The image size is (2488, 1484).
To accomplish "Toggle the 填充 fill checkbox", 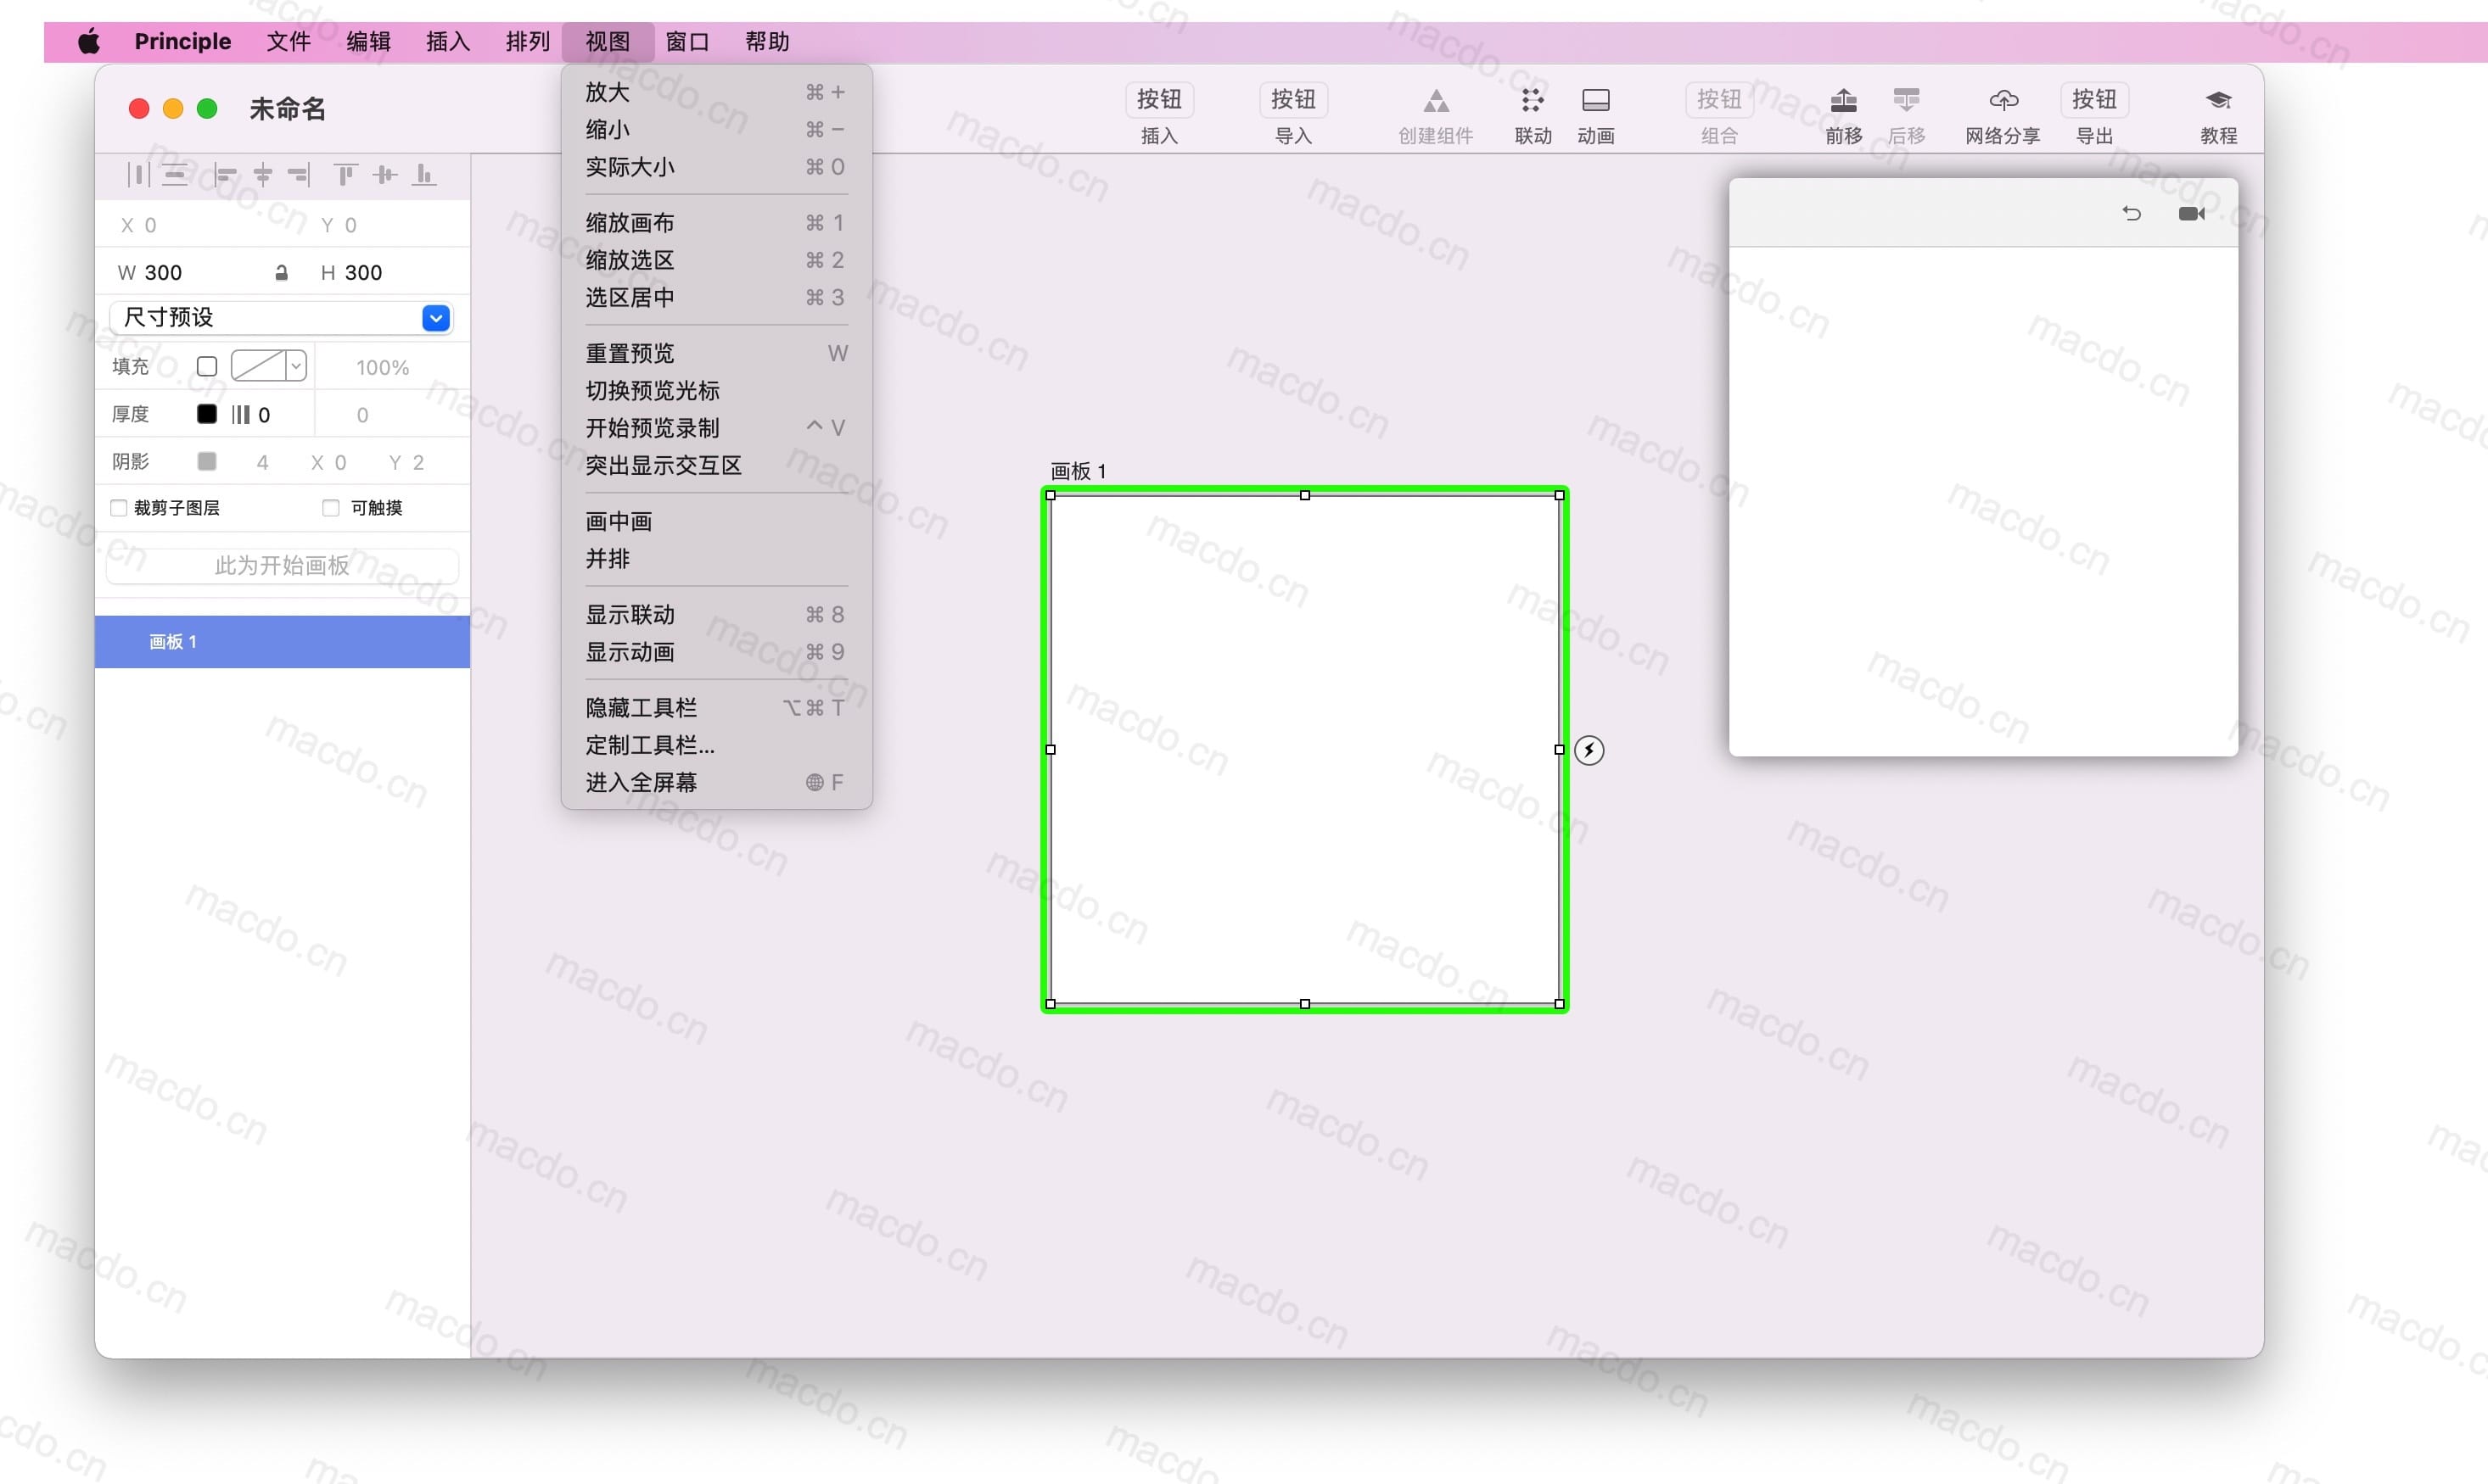I will tap(207, 367).
